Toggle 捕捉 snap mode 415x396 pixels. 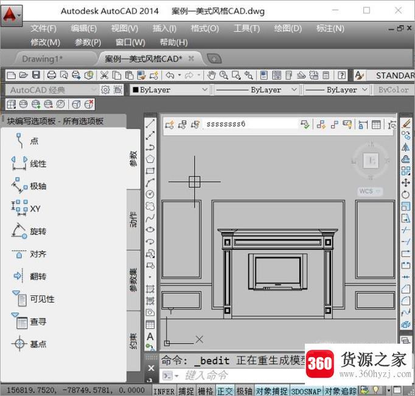[186, 391]
